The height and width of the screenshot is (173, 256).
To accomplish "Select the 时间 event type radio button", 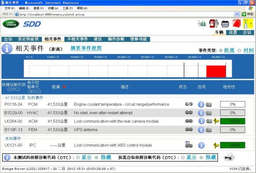I will click(x=239, y=50).
